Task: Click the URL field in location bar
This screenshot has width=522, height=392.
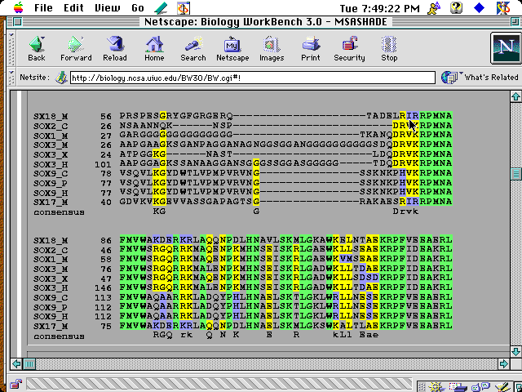Action: [245, 78]
